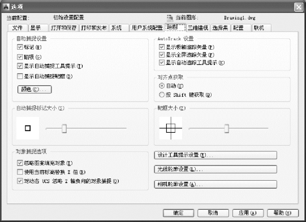Open the 三维建模 tab
The image size is (306, 222).
(x=198, y=28)
